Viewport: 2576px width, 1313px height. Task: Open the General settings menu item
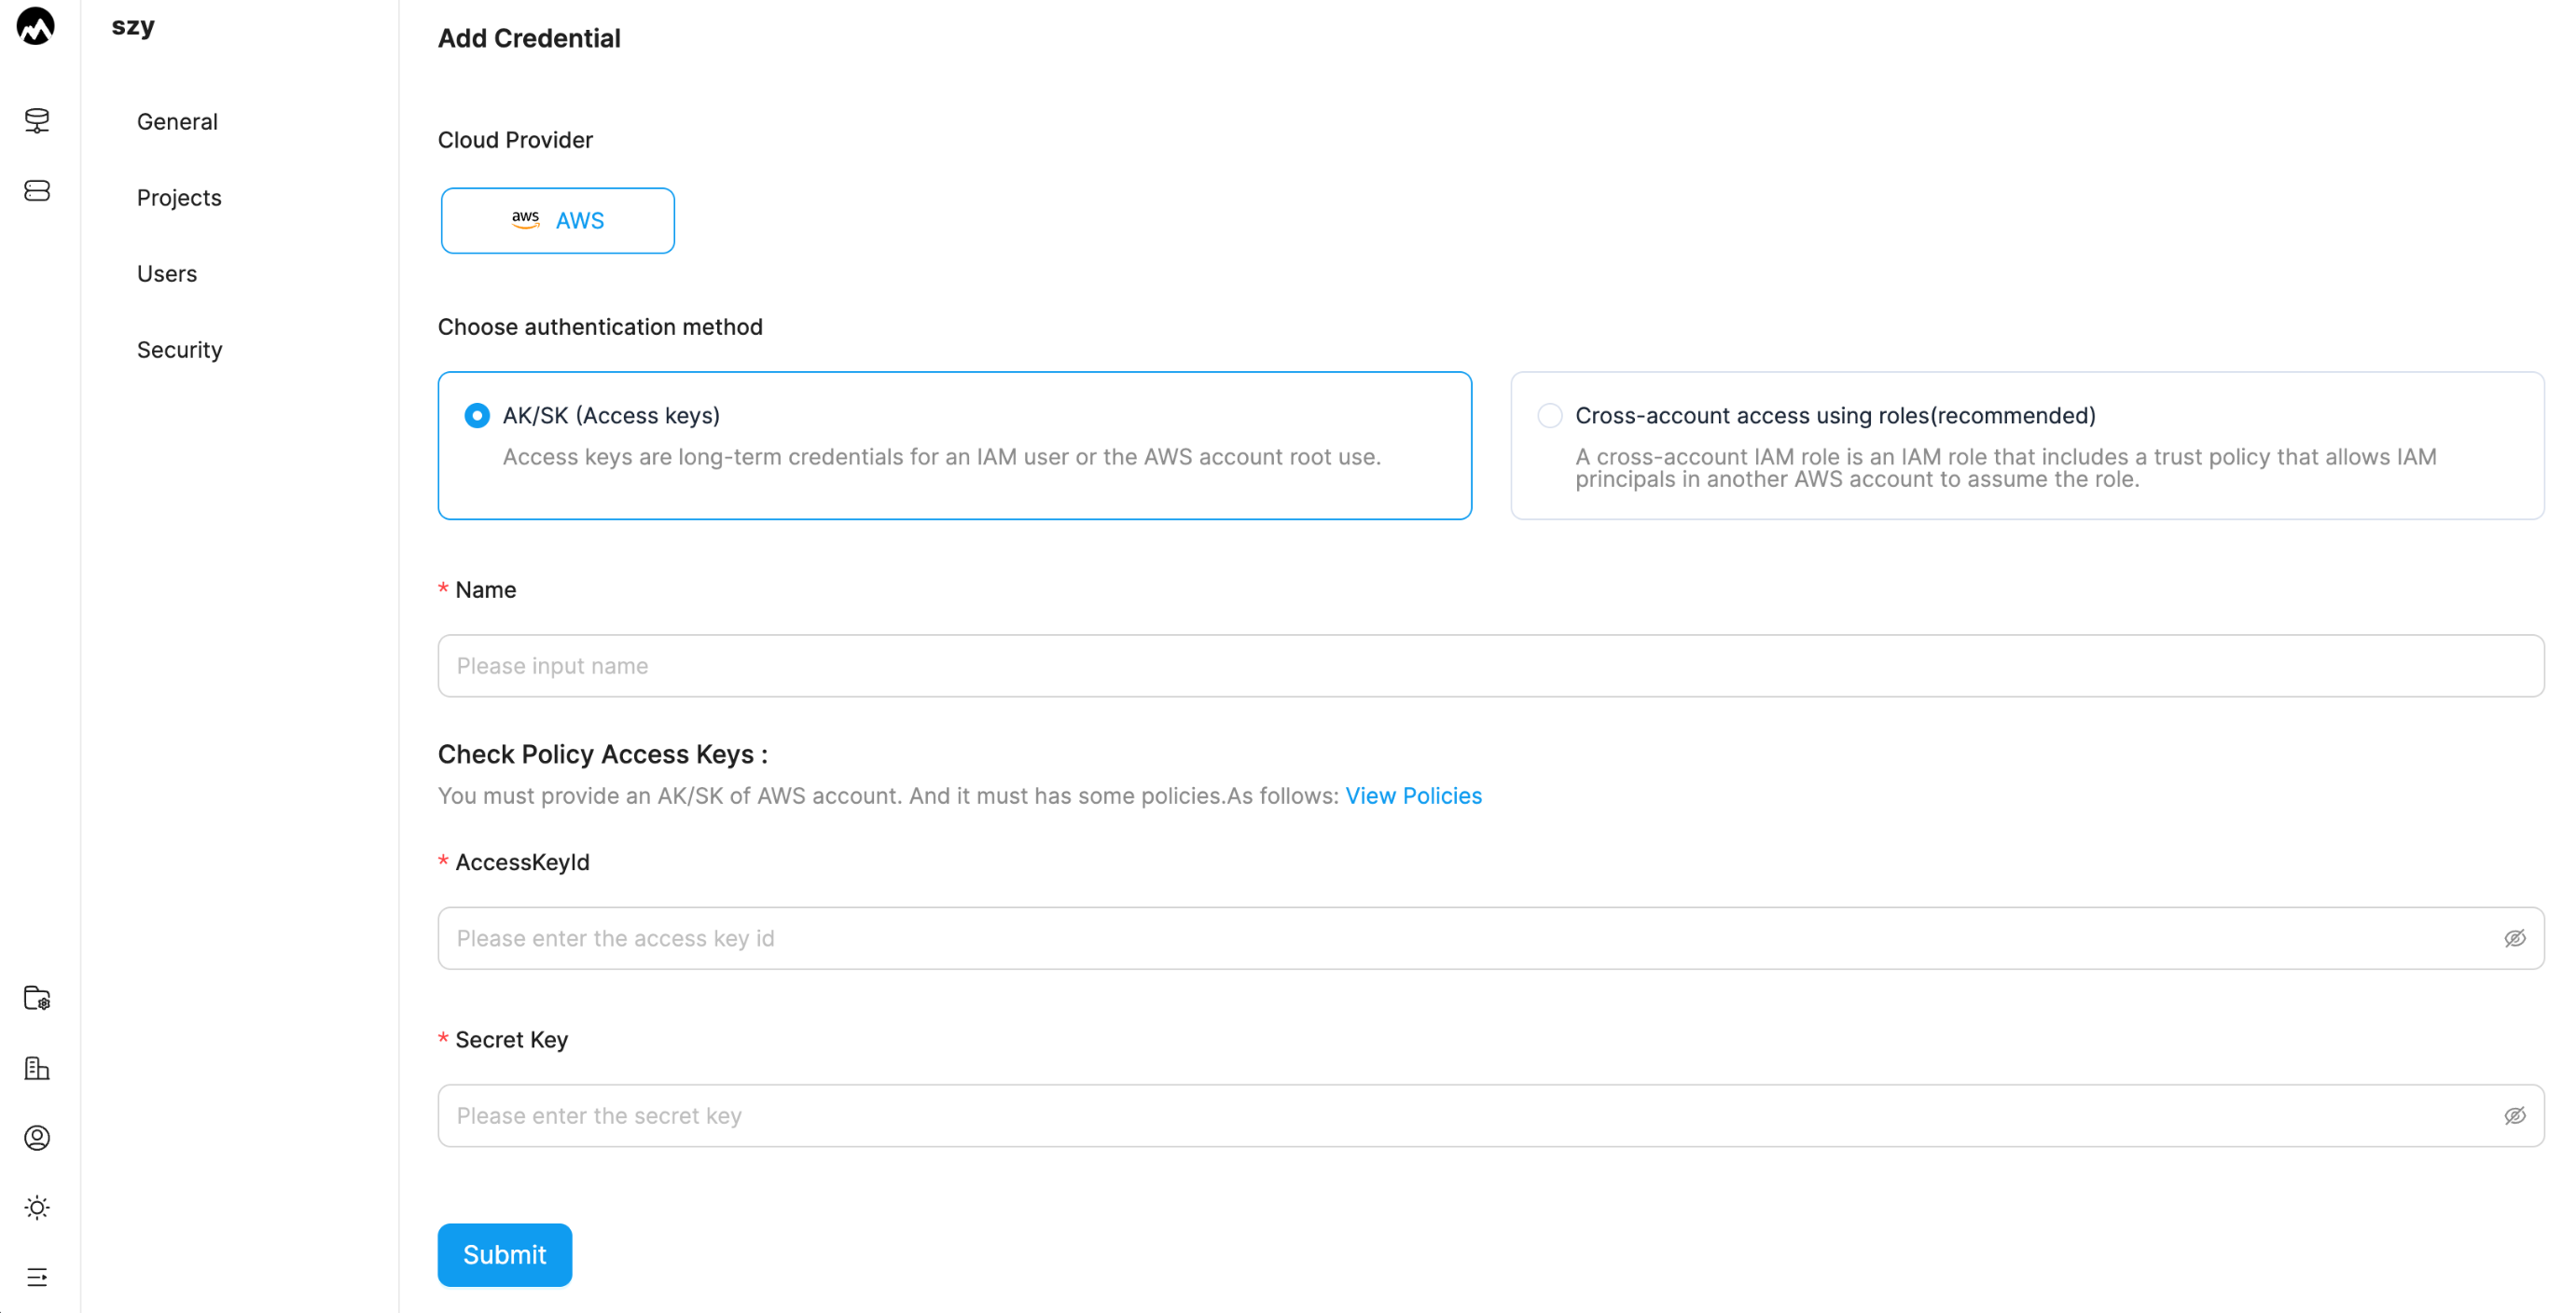click(x=177, y=121)
